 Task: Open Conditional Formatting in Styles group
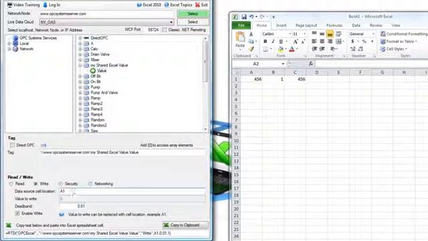404,34
